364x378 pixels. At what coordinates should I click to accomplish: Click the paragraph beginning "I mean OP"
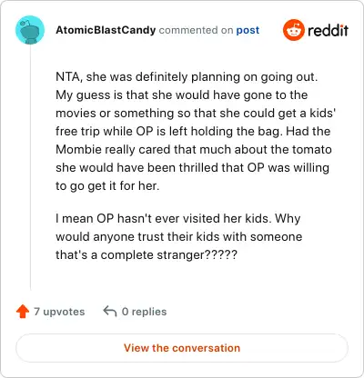point(178,236)
